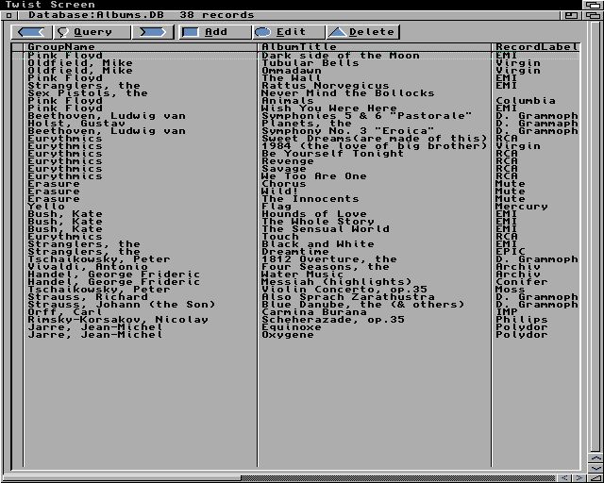Select the 'Revenge' album cell
The width and height of the screenshot is (604, 483).
(x=287, y=161)
